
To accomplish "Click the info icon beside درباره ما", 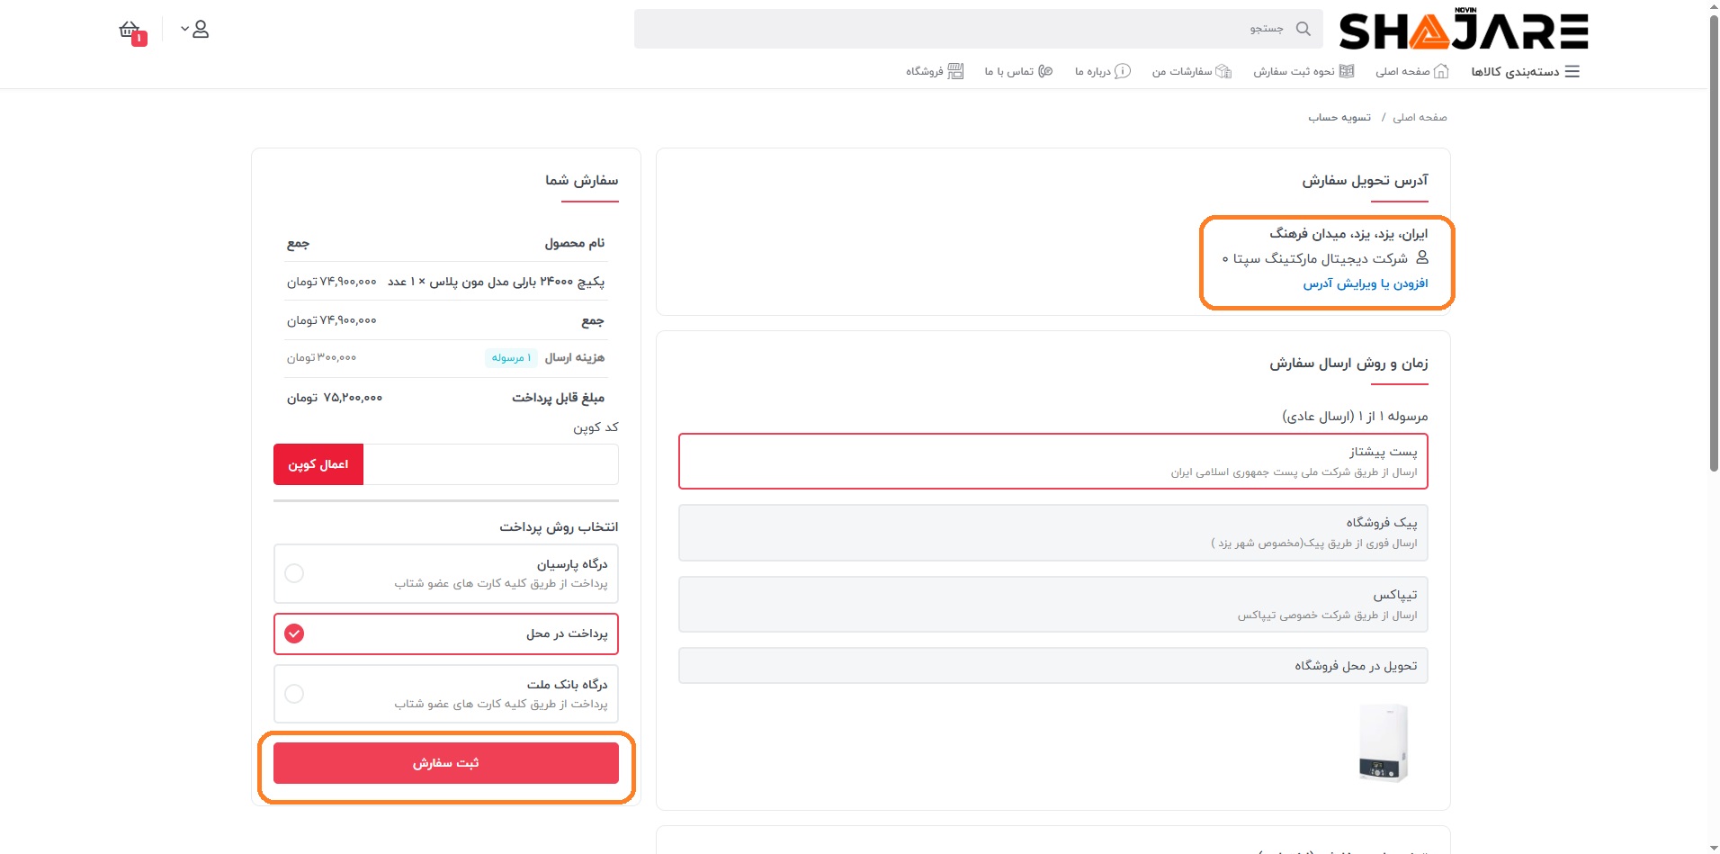I will coord(1123,71).
